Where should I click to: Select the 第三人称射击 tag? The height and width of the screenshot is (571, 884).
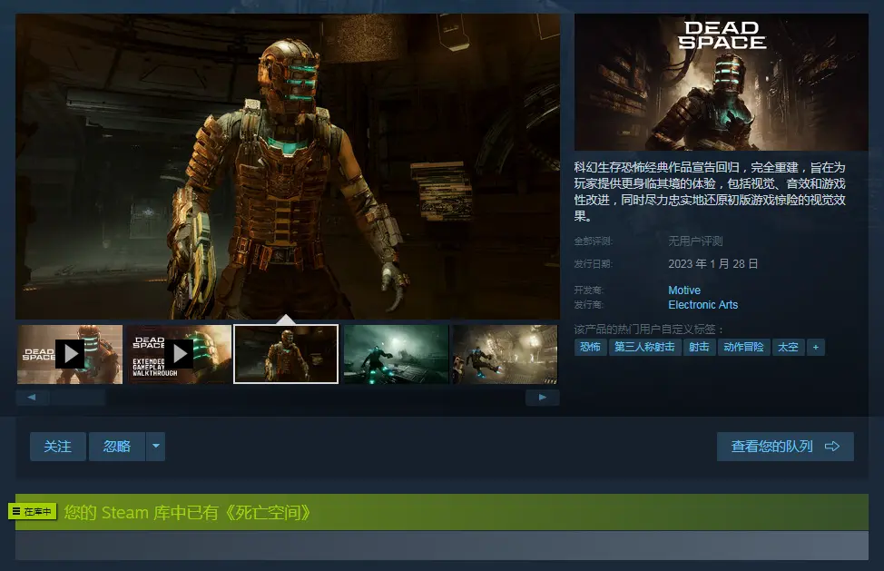click(x=644, y=347)
